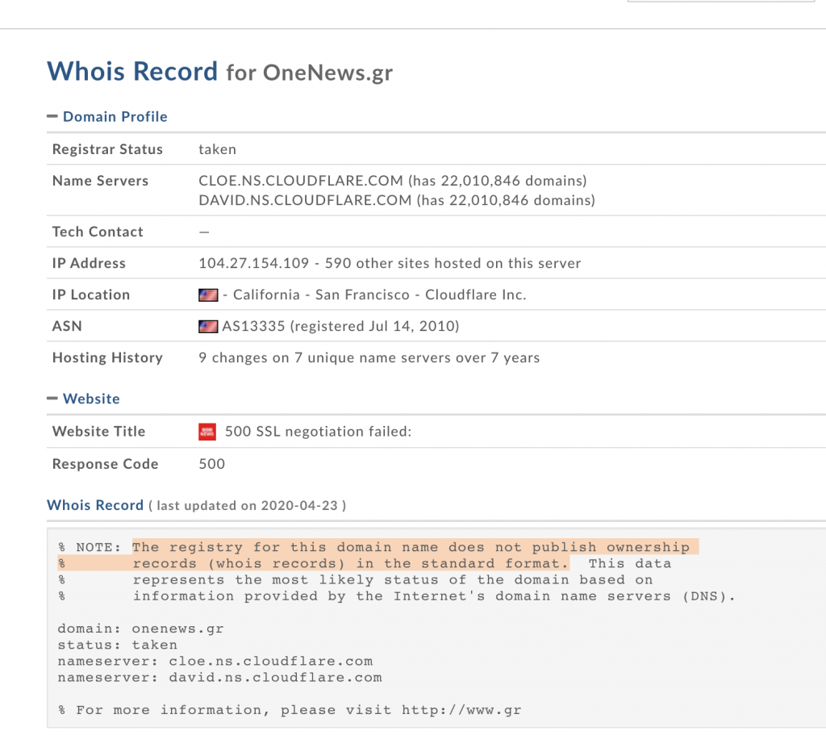The width and height of the screenshot is (826, 752).
Task: Click the ASN row label
Action: 67,326
